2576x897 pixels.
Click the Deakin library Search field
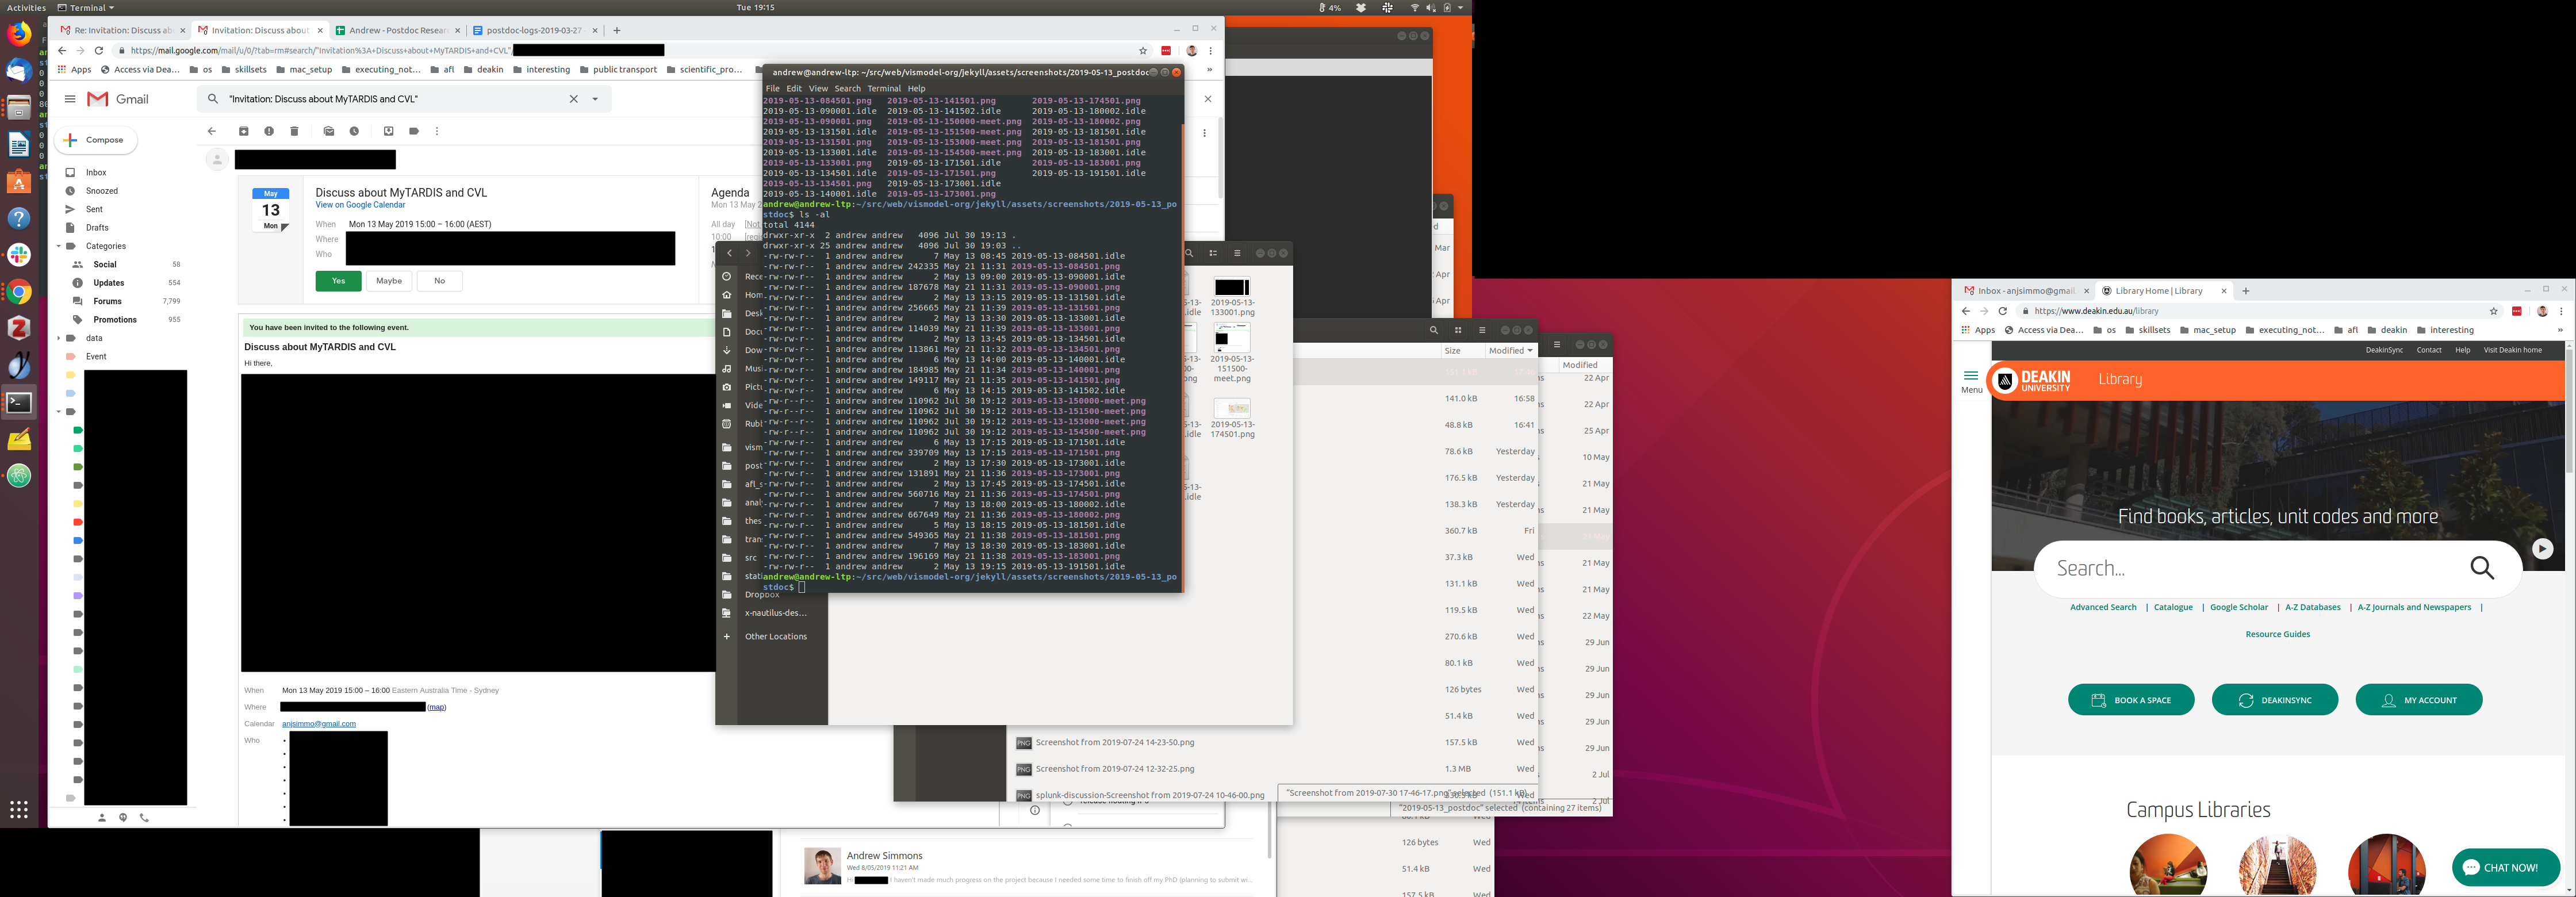2250,568
